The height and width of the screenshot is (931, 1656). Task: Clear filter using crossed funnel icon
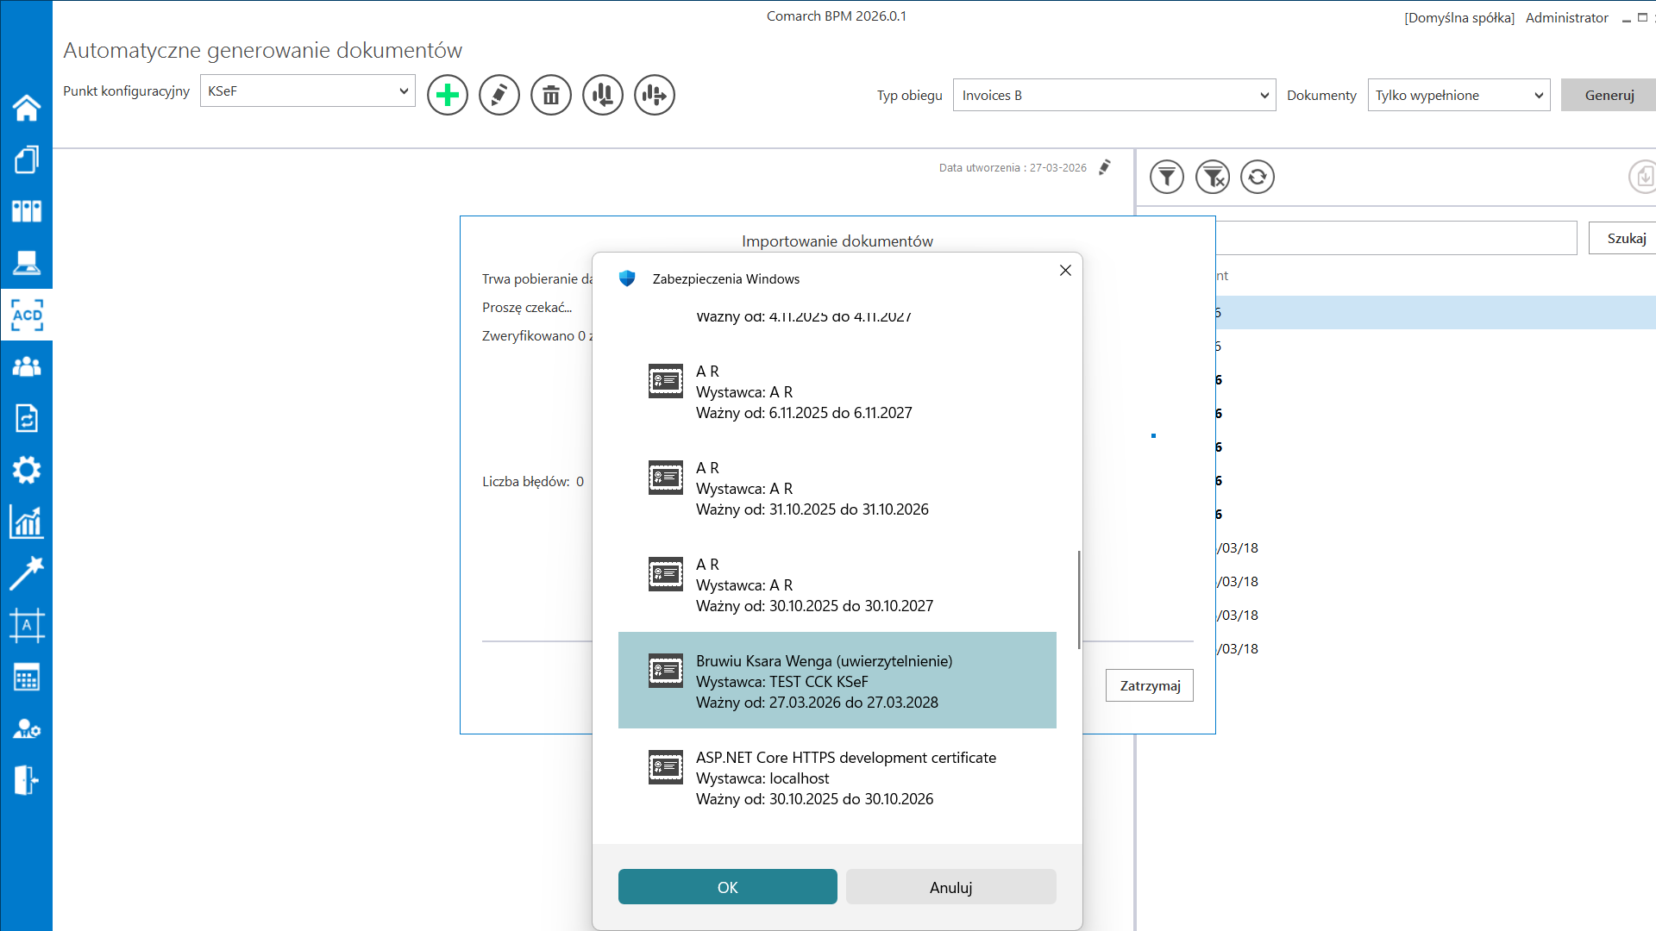(x=1212, y=177)
